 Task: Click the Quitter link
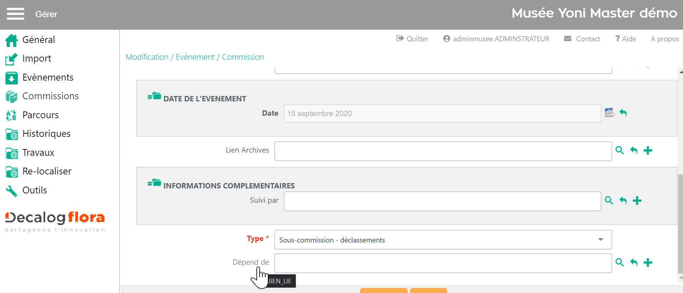pos(412,39)
